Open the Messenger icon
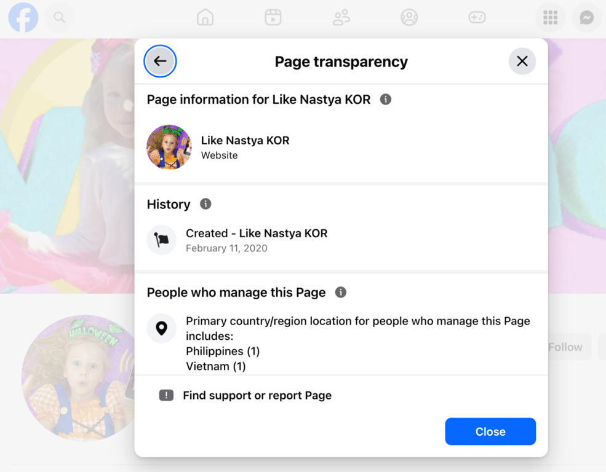Screen dimensions: 606x472 [x=587, y=17]
